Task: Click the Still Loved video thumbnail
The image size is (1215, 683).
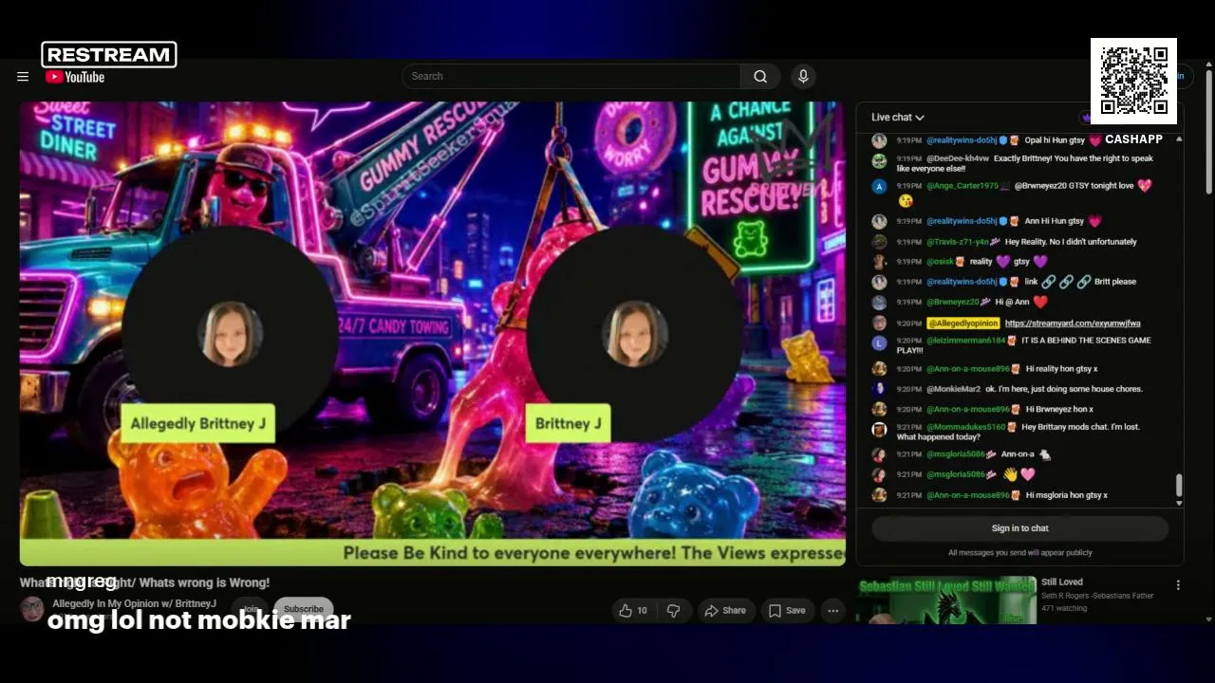Action: [x=947, y=601]
